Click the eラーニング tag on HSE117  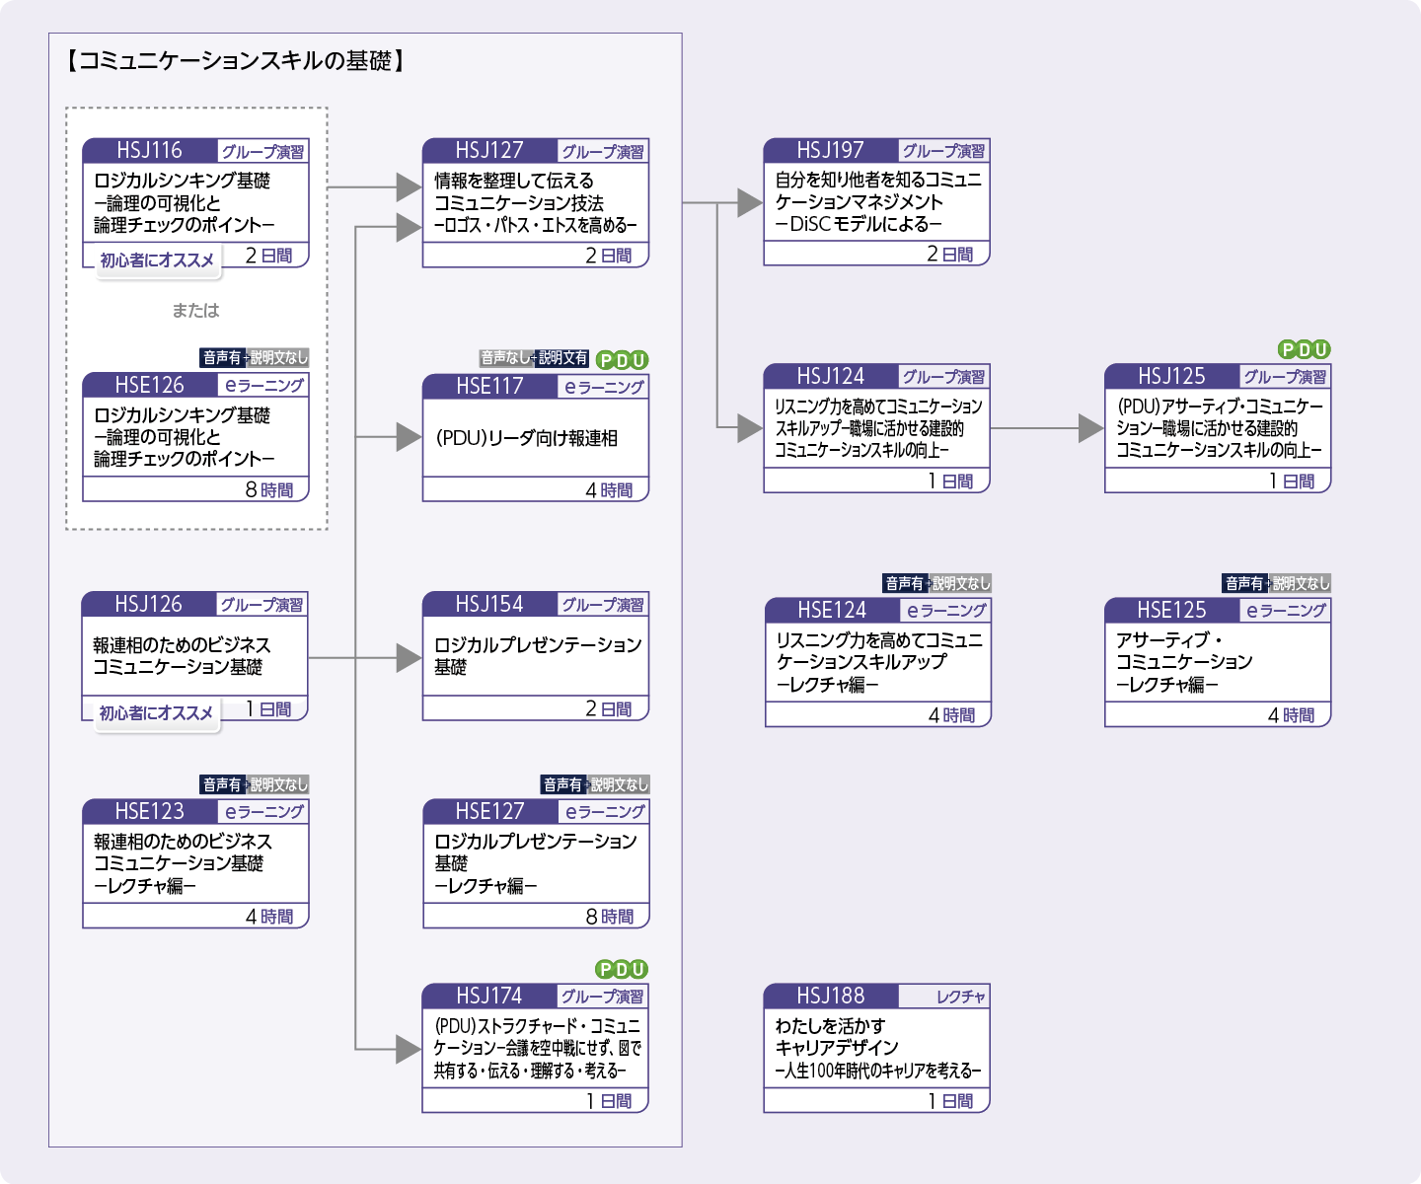click(x=603, y=387)
